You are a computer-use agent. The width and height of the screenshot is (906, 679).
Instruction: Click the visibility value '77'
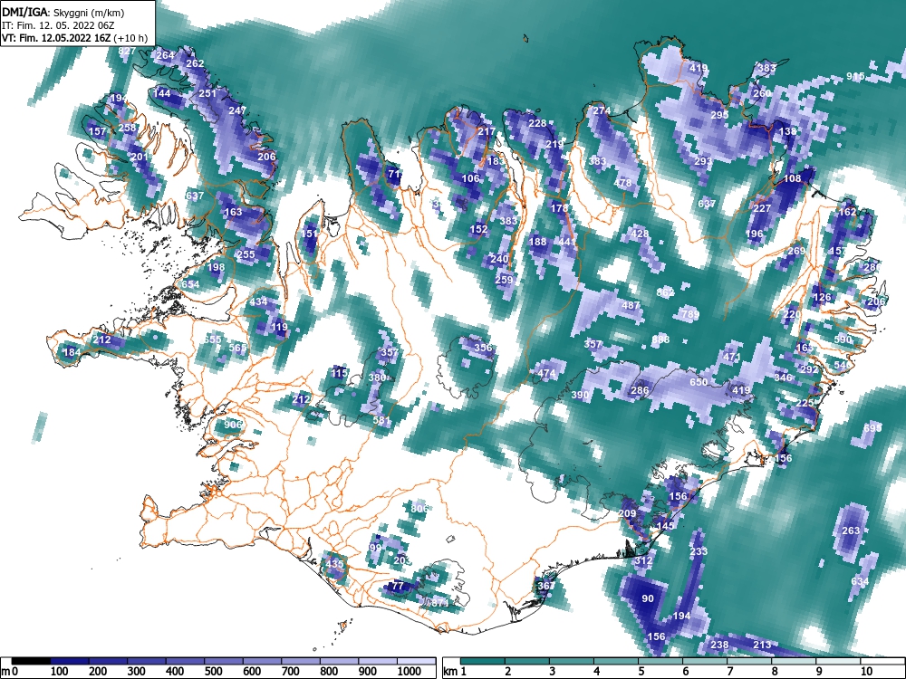(x=398, y=586)
